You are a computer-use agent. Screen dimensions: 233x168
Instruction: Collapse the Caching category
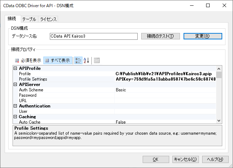tap(15, 117)
